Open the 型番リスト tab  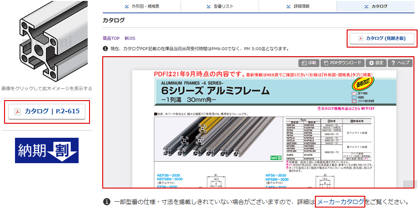219,6
